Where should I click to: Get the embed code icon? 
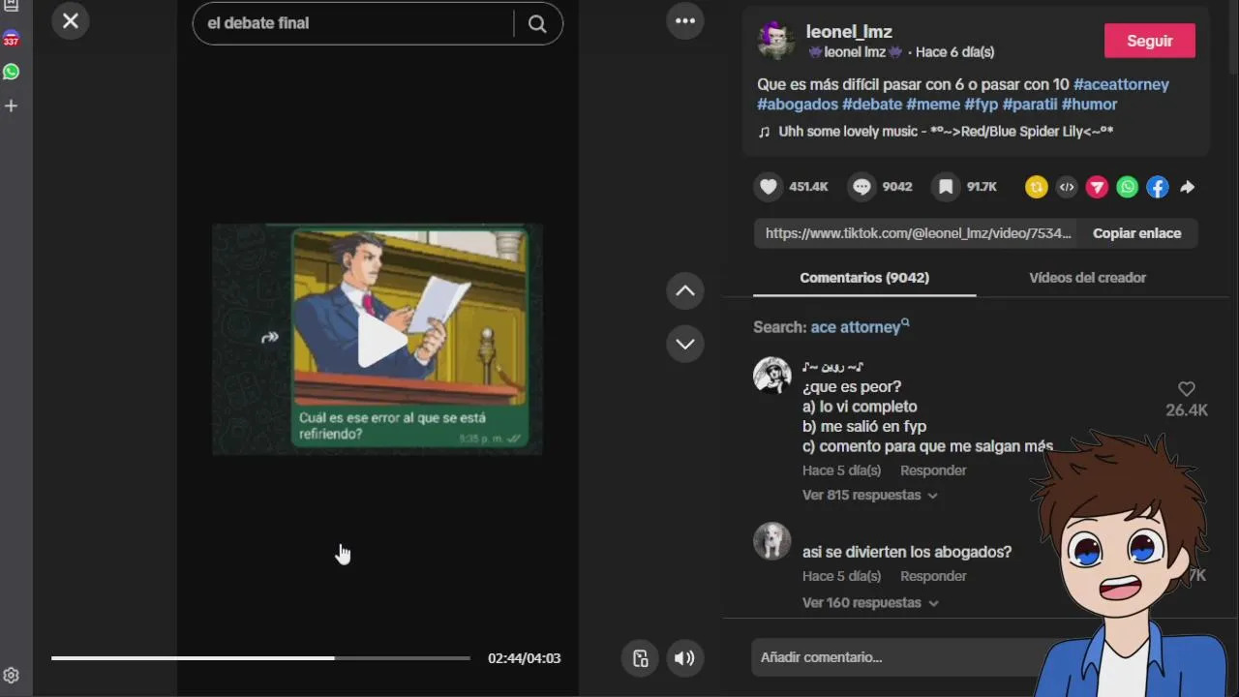1067,188
